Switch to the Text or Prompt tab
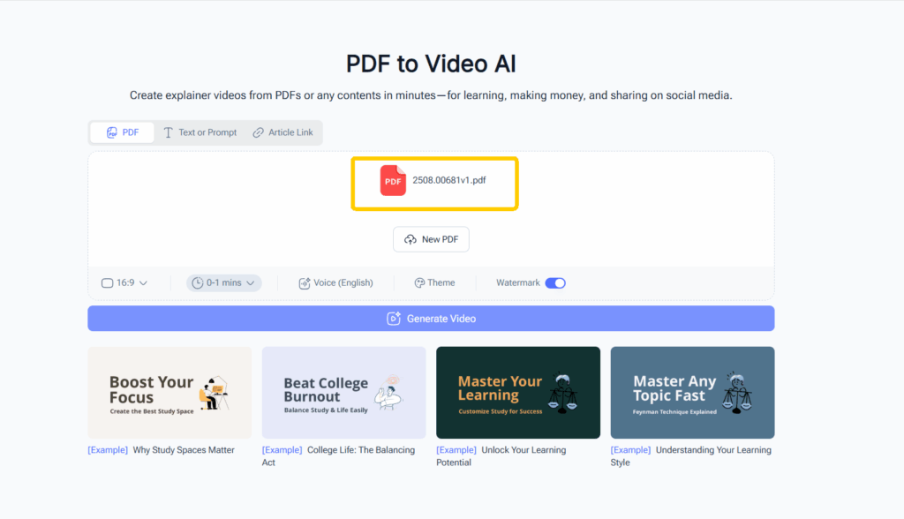Image resolution: width=904 pixels, height=519 pixels. click(200, 132)
